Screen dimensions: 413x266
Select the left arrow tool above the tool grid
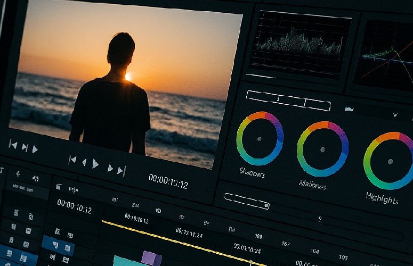18,174
